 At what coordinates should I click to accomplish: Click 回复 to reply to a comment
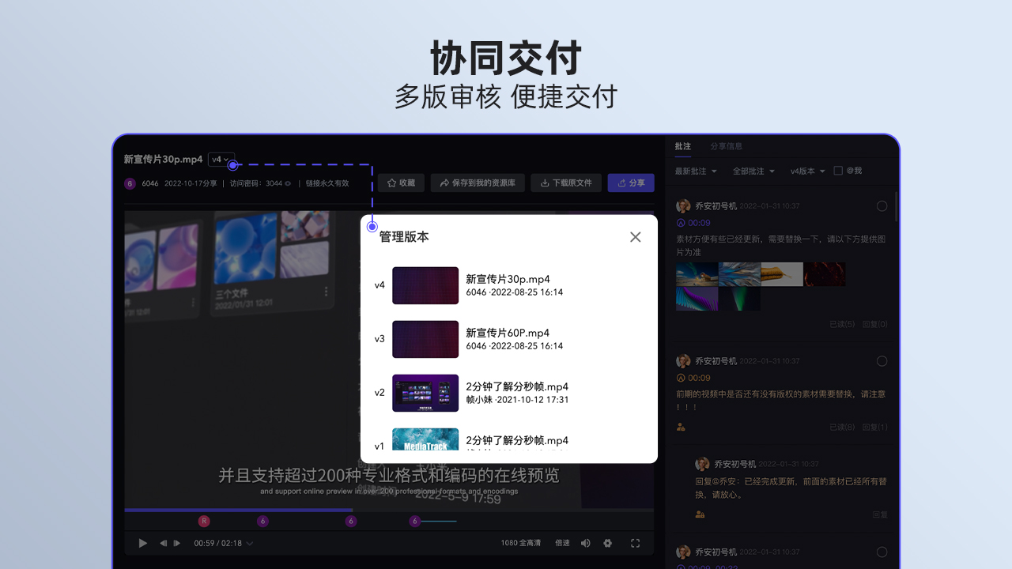882,514
